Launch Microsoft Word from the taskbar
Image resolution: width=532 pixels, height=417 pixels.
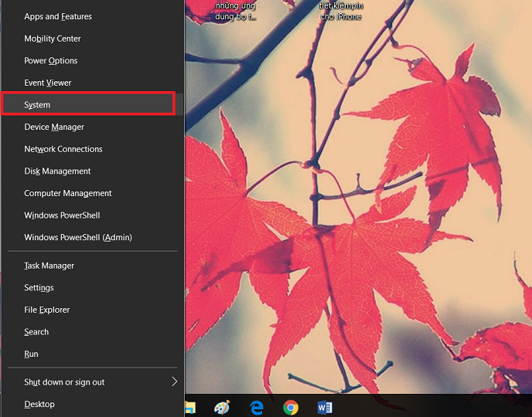[325, 407]
